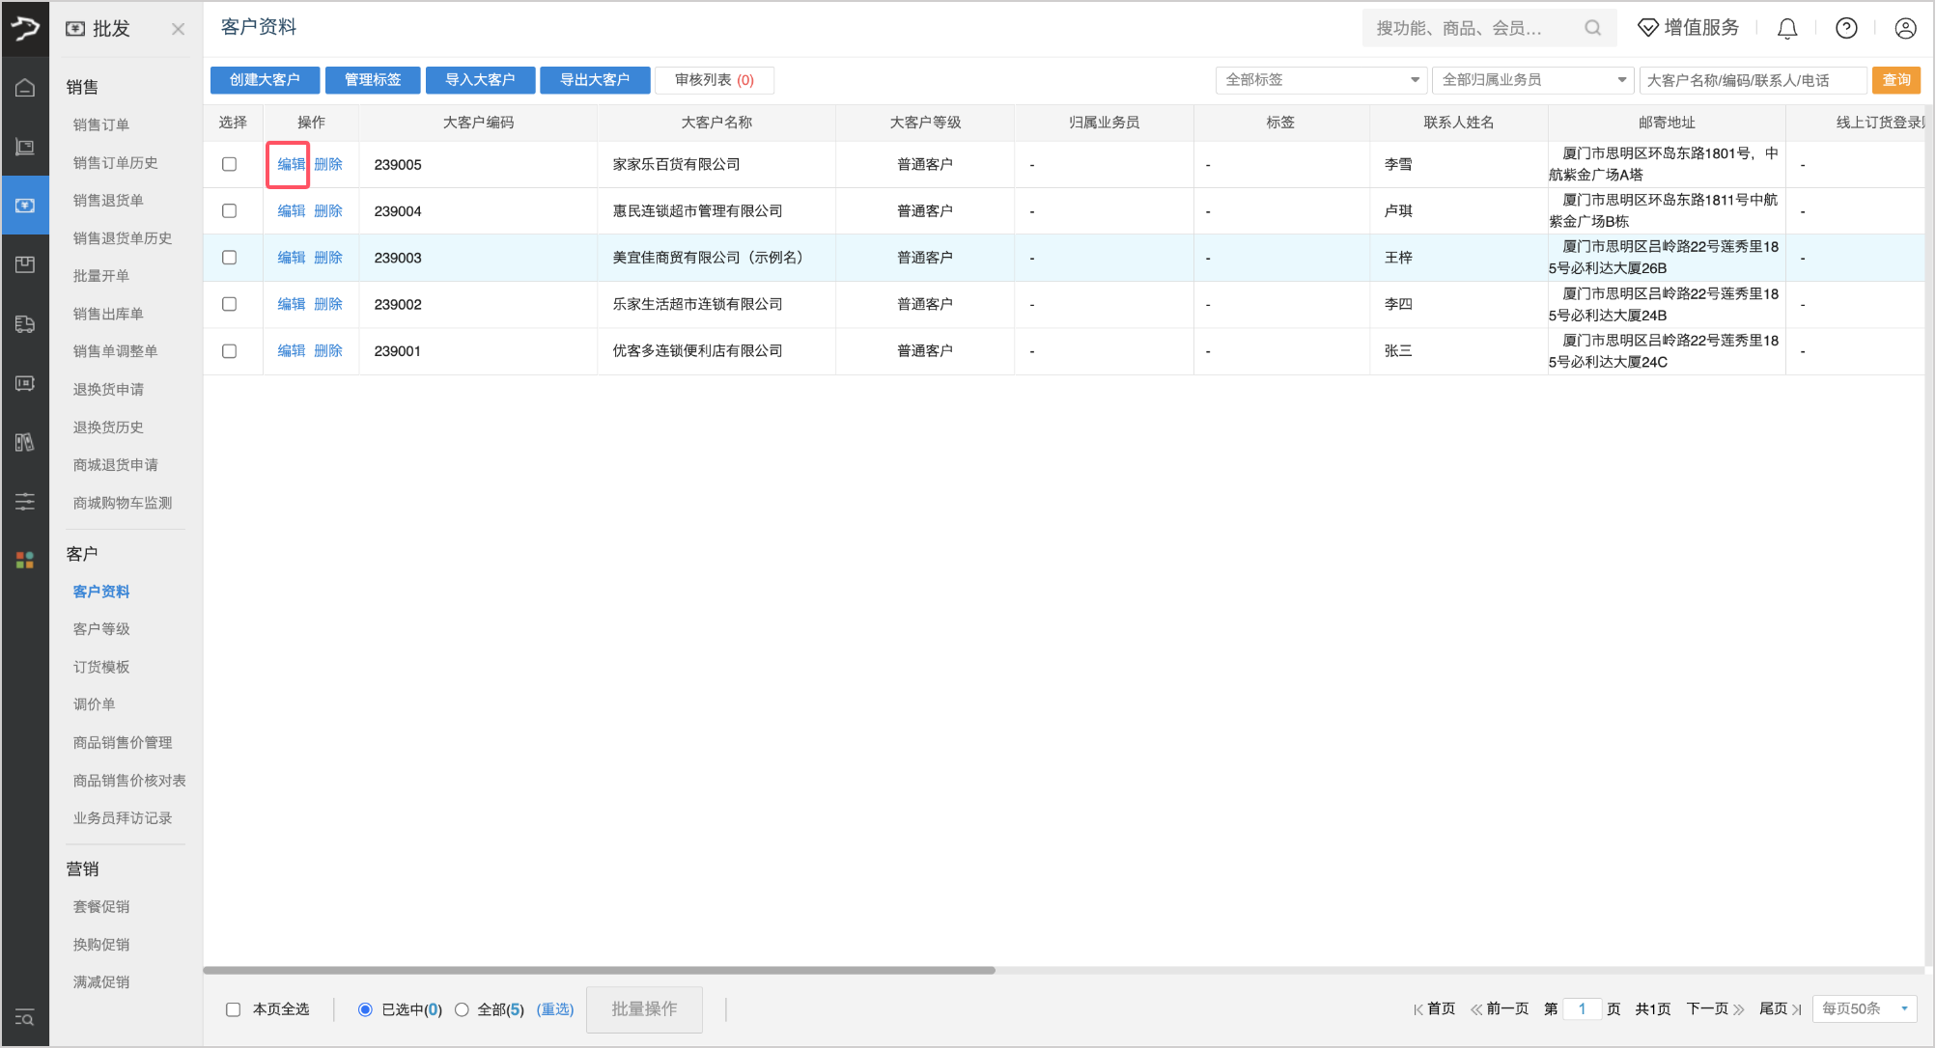This screenshot has width=1936, height=1048.
Task: Click the member card icon in sidebar
Action: coord(25,383)
